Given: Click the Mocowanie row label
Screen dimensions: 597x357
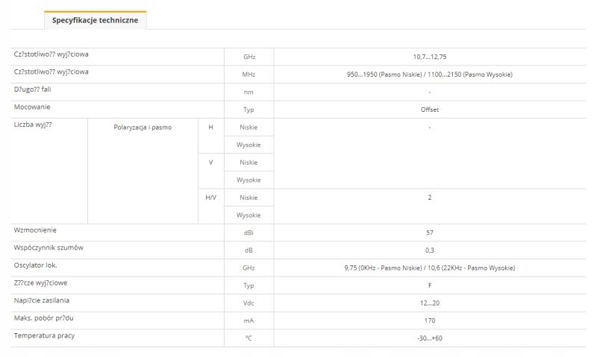Looking at the screenshot, I should pyautogui.click(x=32, y=107).
